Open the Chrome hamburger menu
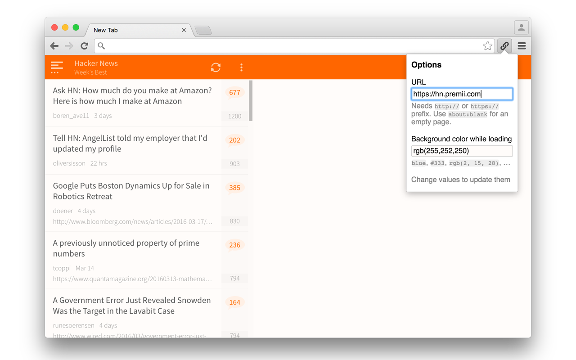576x360 pixels. pos(522,45)
